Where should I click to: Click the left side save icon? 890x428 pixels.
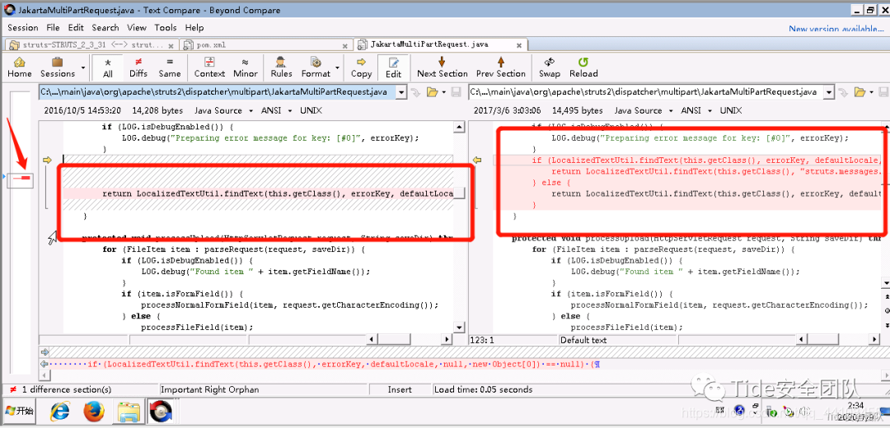coord(455,92)
